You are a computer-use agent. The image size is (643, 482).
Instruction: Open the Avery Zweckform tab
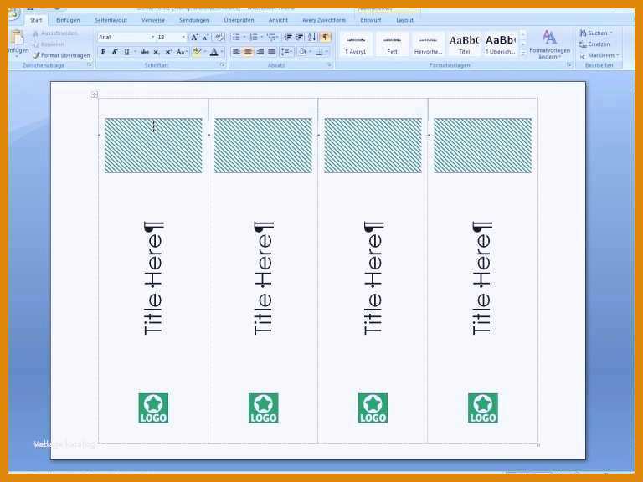[323, 20]
